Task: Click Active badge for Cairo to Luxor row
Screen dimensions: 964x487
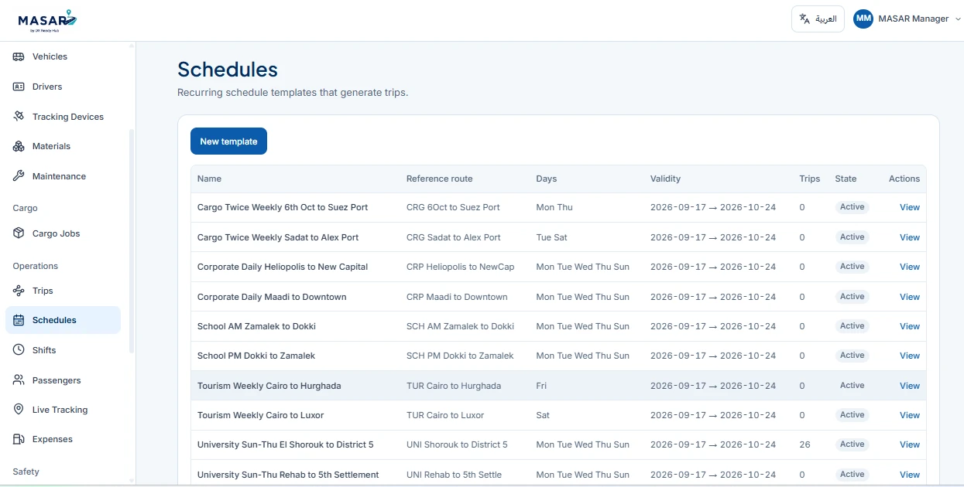Action: pos(852,415)
